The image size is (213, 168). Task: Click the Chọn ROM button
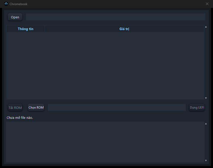tap(36, 108)
